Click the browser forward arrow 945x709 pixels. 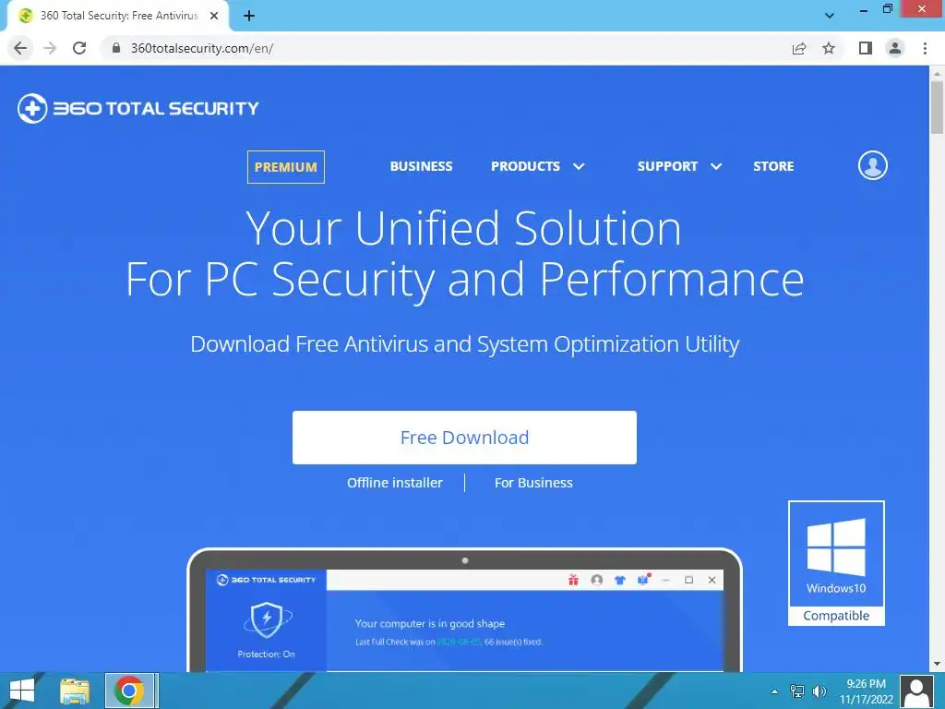(x=50, y=48)
